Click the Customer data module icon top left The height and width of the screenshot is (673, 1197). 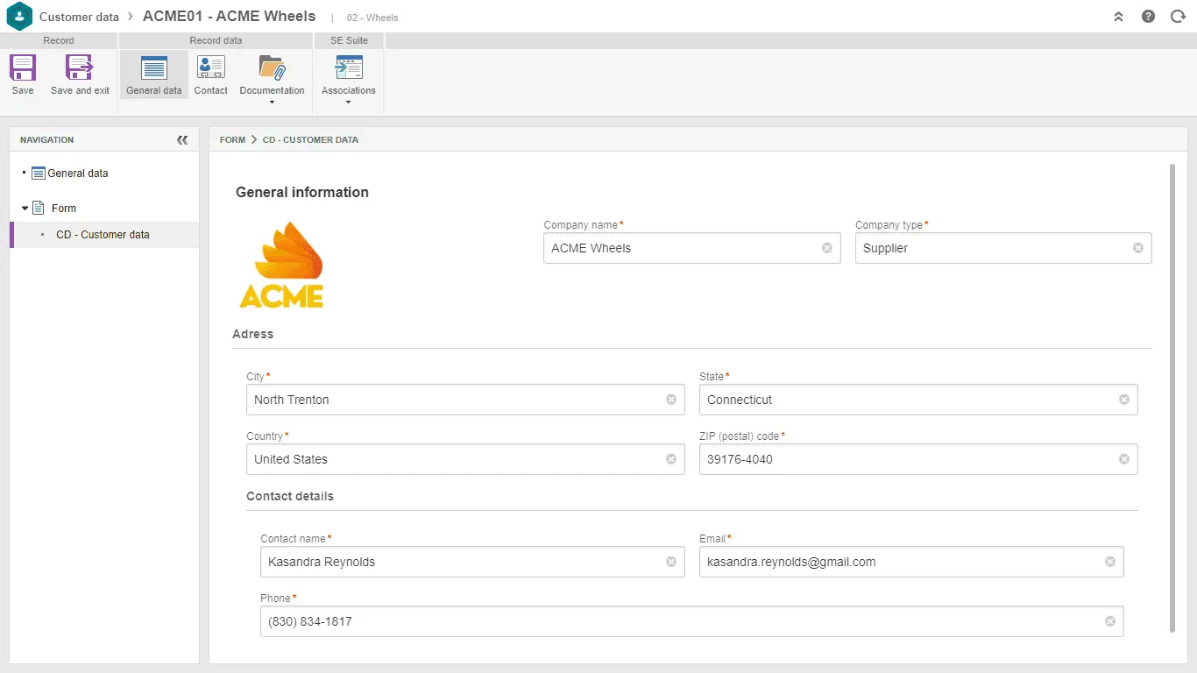18,16
